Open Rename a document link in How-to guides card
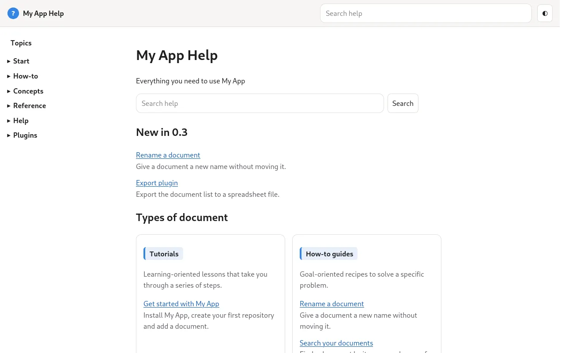 coord(331,304)
